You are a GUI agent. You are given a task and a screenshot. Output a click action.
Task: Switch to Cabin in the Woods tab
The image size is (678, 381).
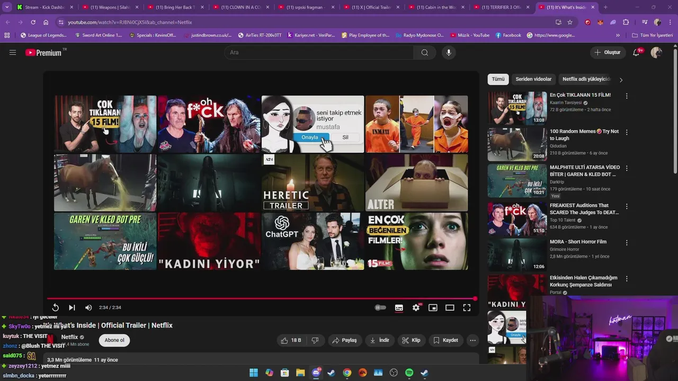[436, 7]
